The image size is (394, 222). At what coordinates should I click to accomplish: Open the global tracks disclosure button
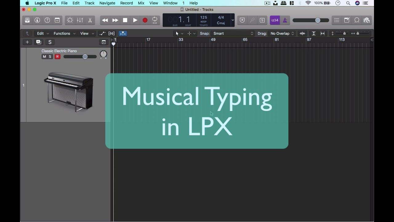tap(104, 42)
